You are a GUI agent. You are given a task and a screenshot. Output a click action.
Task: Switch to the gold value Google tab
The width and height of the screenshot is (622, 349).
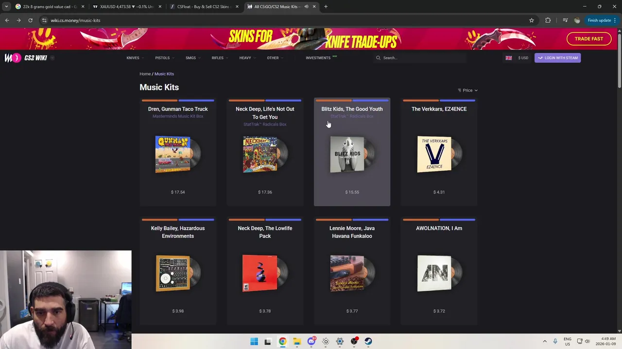click(x=46, y=7)
